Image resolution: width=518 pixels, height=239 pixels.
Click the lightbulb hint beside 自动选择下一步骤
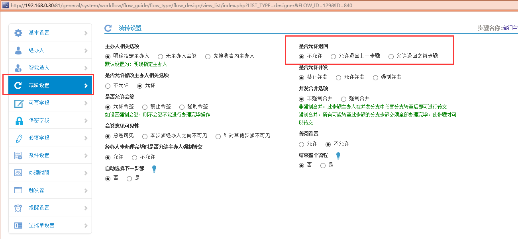[154, 169]
